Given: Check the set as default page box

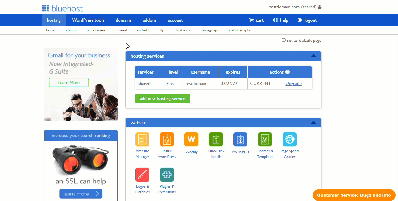Looking at the screenshot, I should point(284,40).
